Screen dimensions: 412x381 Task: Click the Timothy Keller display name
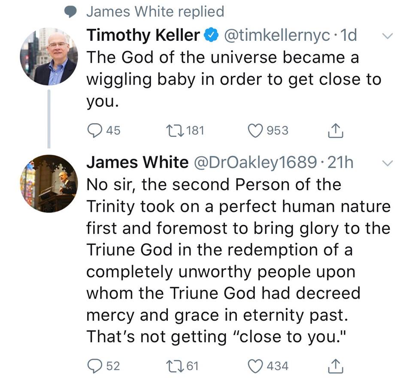[x=143, y=36]
